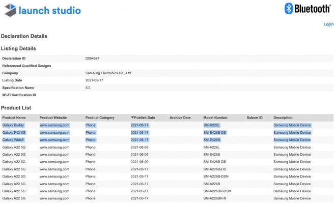Sort by Subset ID column header
Image resolution: width=336 pixels, height=207 pixels.
tap(255, 117)
